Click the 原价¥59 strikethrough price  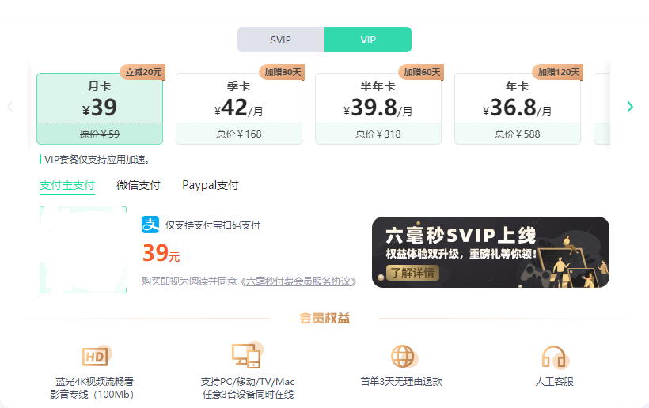pos(100,134)
